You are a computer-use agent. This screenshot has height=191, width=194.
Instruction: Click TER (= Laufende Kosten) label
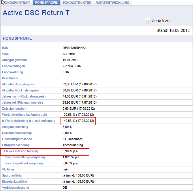(20, 151)
